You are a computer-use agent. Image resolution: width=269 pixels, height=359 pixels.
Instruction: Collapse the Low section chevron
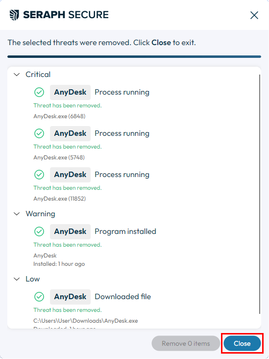pos(17,279)
